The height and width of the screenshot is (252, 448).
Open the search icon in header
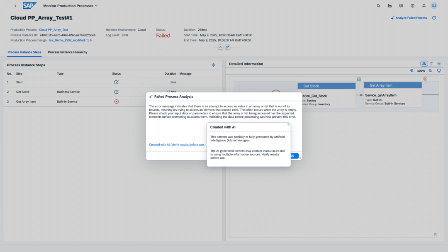378,6
